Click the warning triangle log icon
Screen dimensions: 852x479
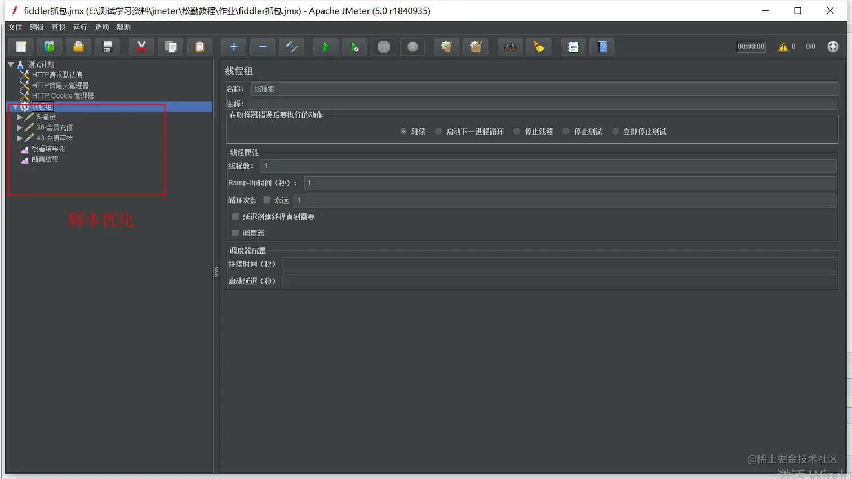point(783,47)
